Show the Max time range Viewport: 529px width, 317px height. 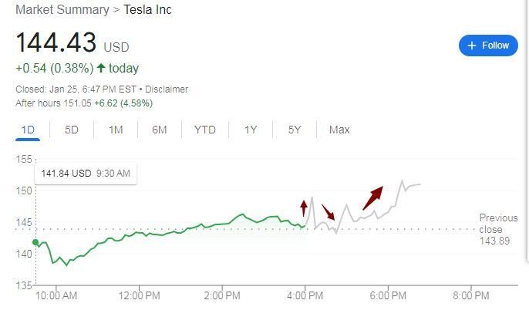339,130
